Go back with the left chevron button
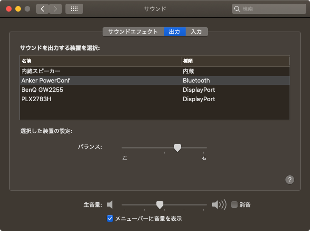The image size is (310, 231). 42,9
